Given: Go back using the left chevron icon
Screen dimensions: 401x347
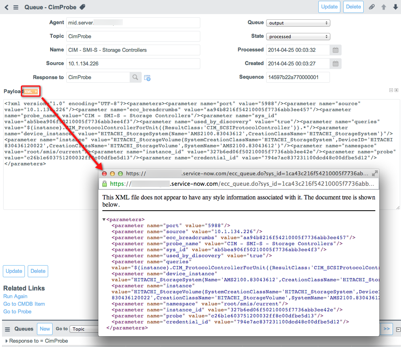Looking at the screenshot, I should pos(7,7).
